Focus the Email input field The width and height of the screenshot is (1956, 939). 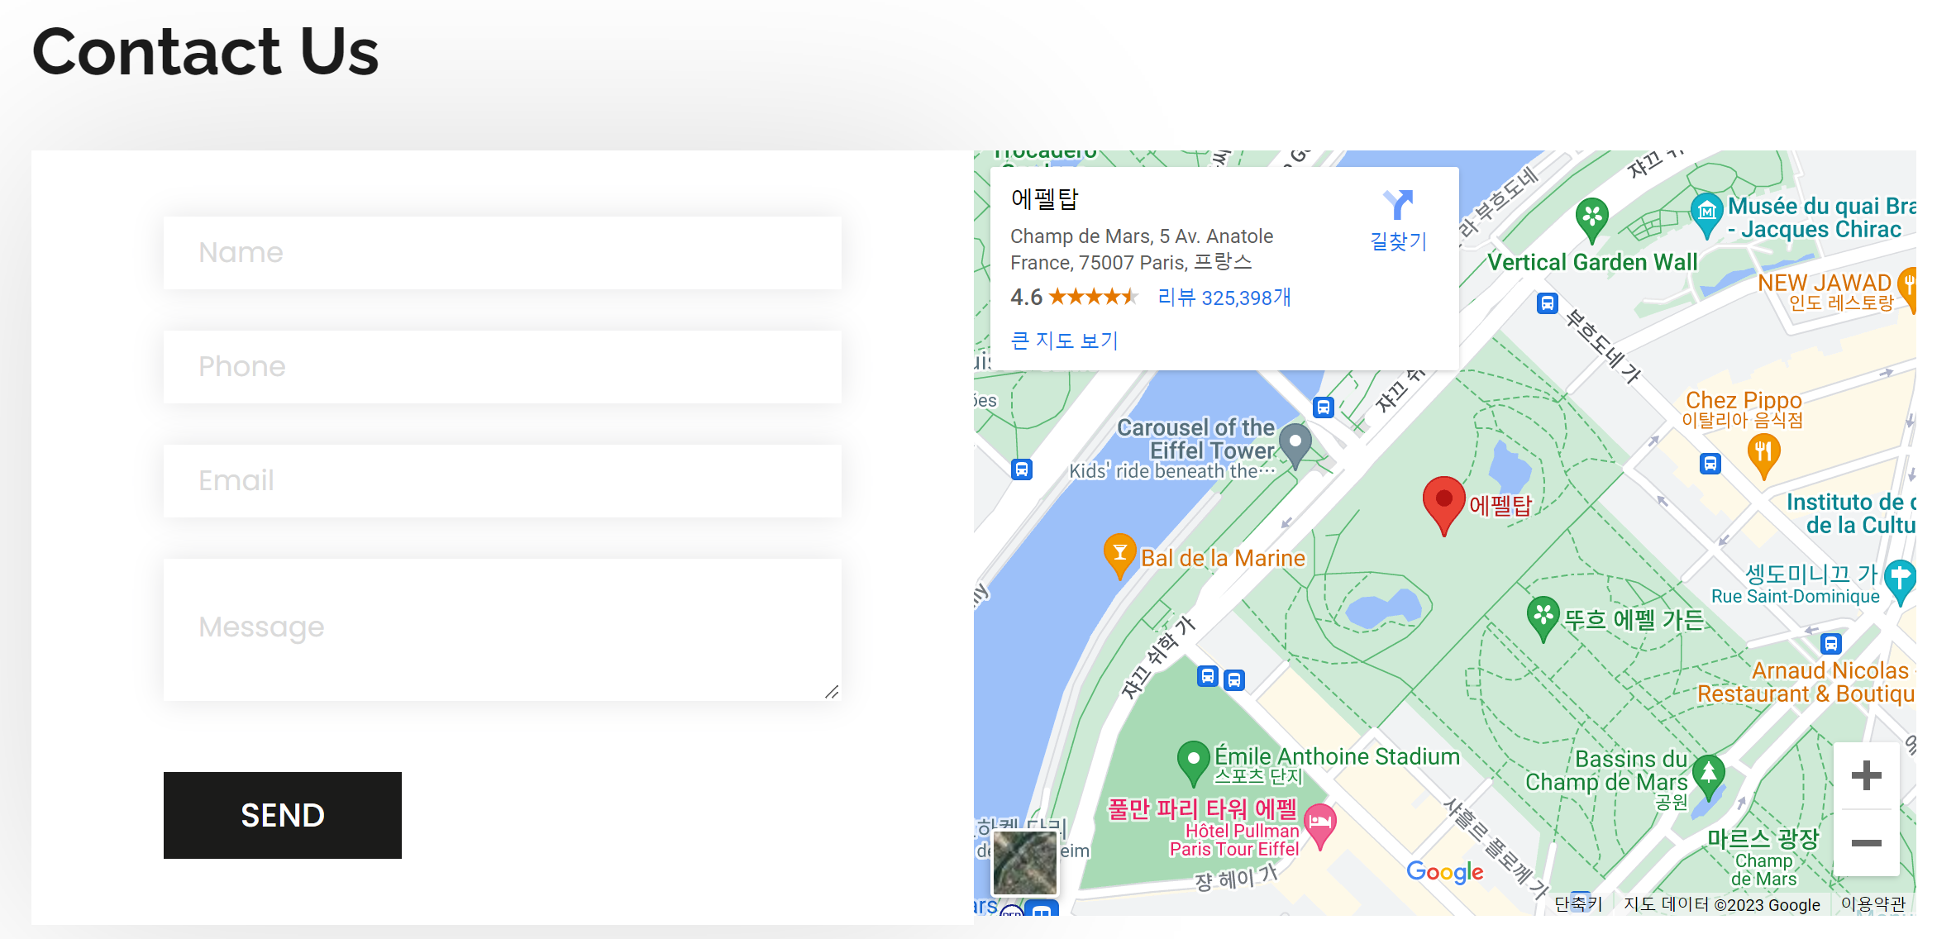click(x=502, y=481)
